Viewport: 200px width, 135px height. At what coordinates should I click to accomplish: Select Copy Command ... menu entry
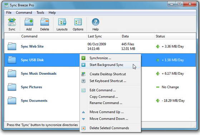(x=111, y=97)
